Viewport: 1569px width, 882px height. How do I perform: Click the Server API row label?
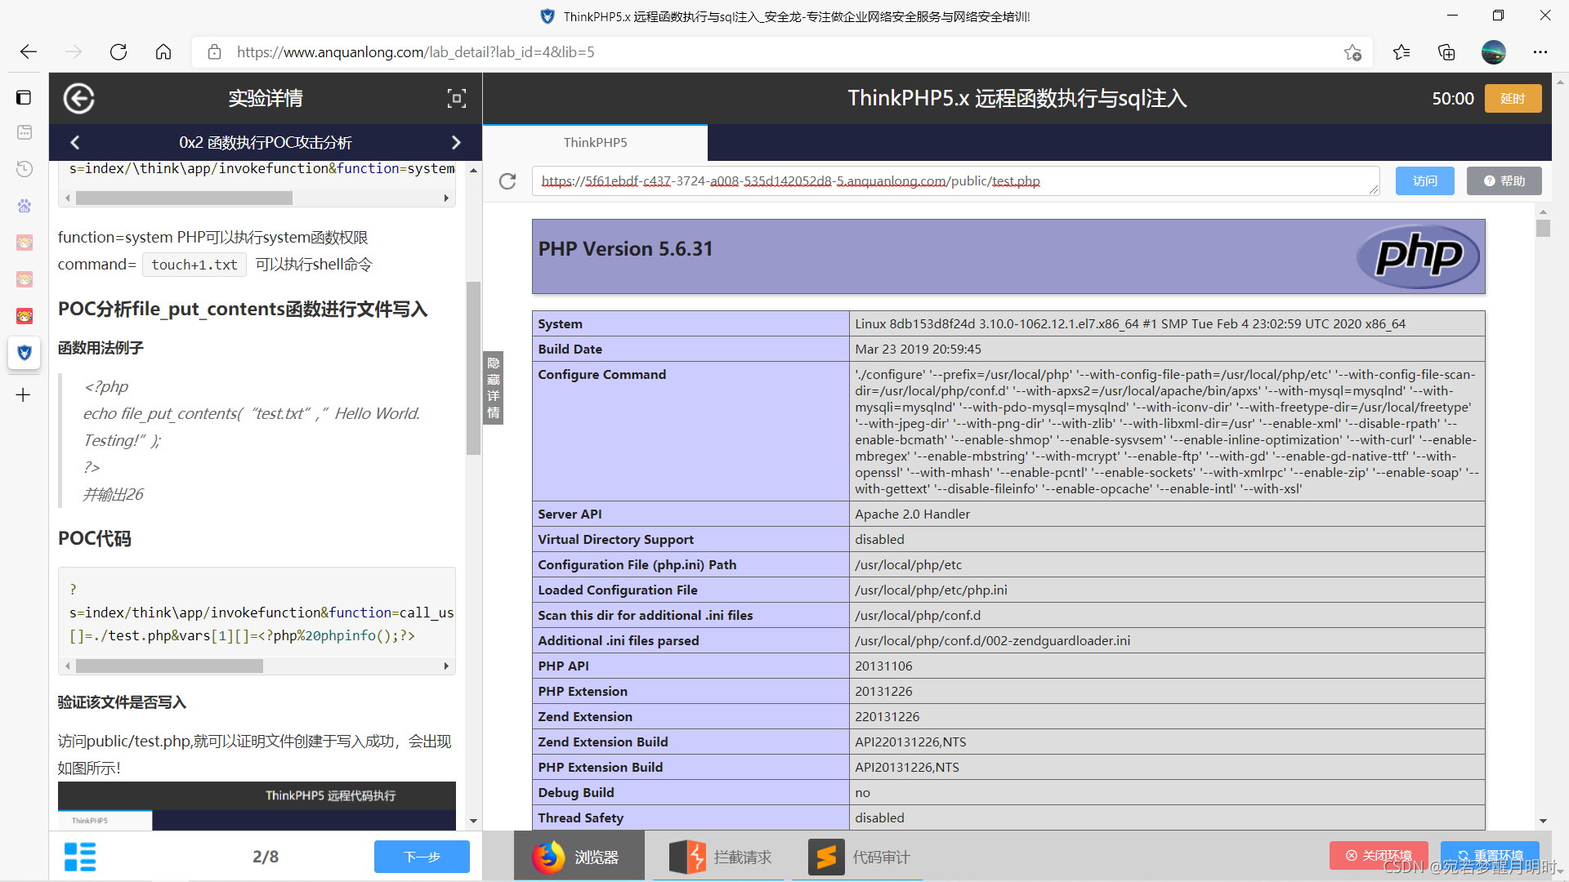tap(570, 514)
